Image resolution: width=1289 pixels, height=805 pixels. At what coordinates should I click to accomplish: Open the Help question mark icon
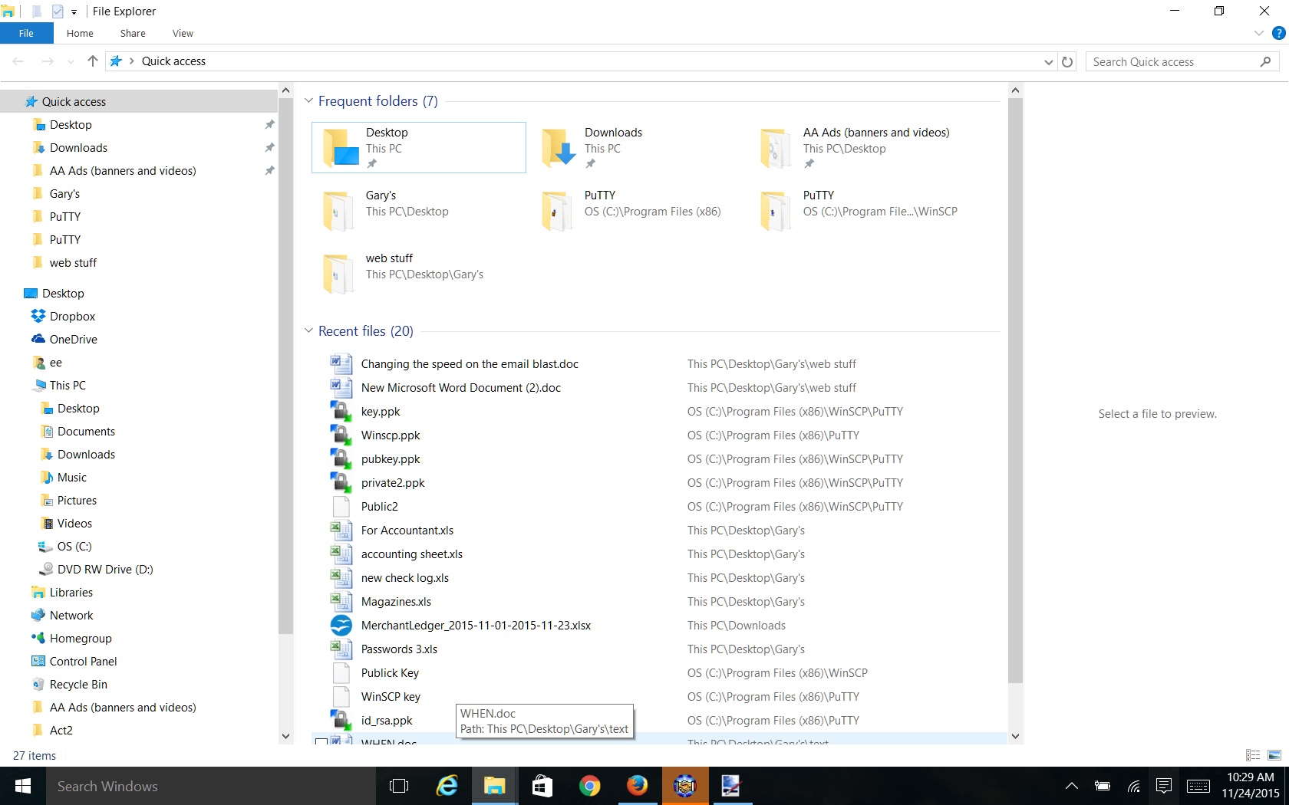point(1278,33)
